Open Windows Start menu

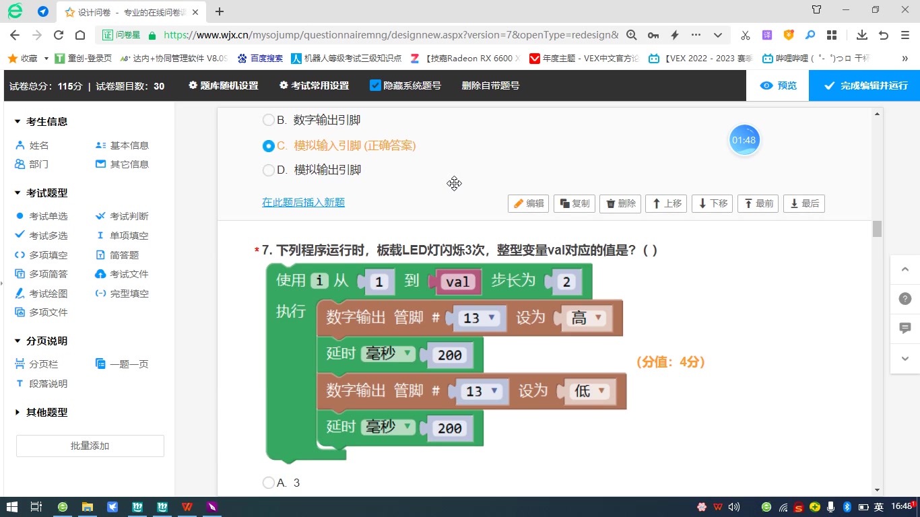tap(12, 506)
